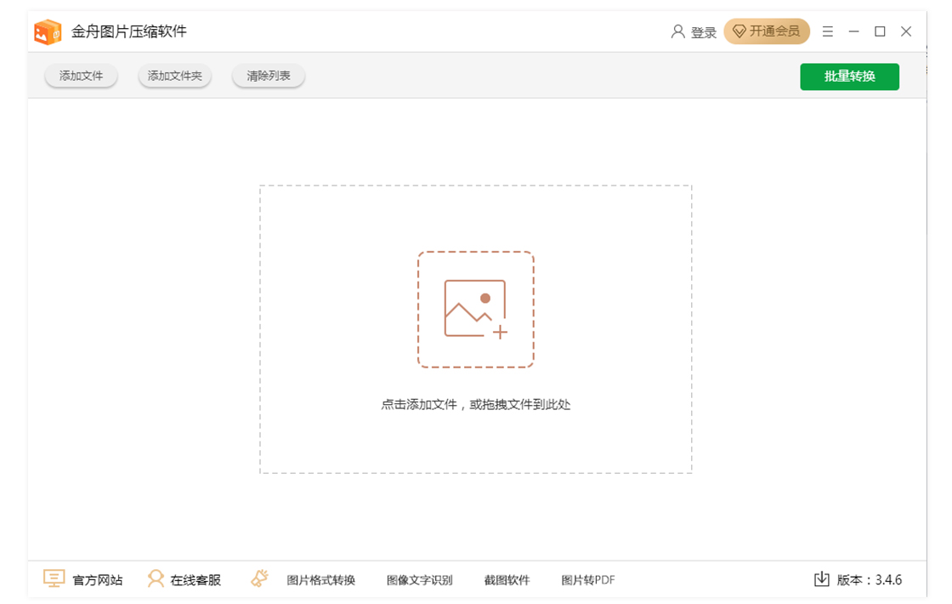Click 清除列表 to clear list
Viewport: 952px width, 604px height.
(x=269, y=76)
